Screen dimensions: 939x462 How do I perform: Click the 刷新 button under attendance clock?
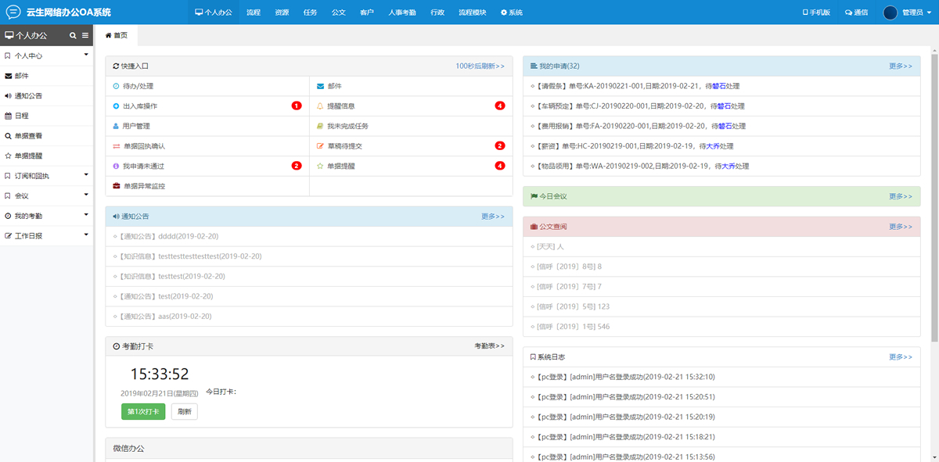point(184,411)
